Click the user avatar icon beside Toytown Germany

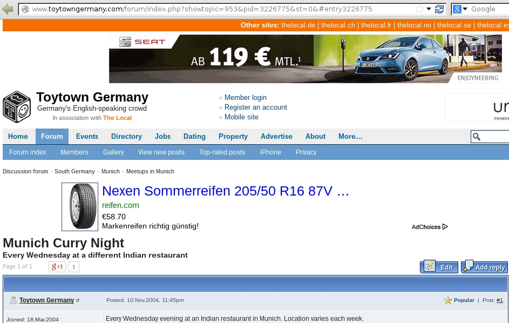coord(13,300)
